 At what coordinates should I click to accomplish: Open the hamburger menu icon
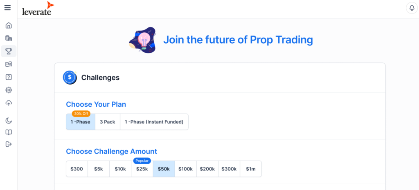(x=7, y=8)
